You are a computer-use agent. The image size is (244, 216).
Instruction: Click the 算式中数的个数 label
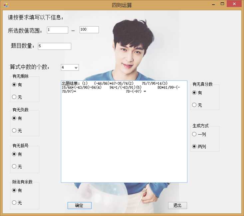pos(30,67)
